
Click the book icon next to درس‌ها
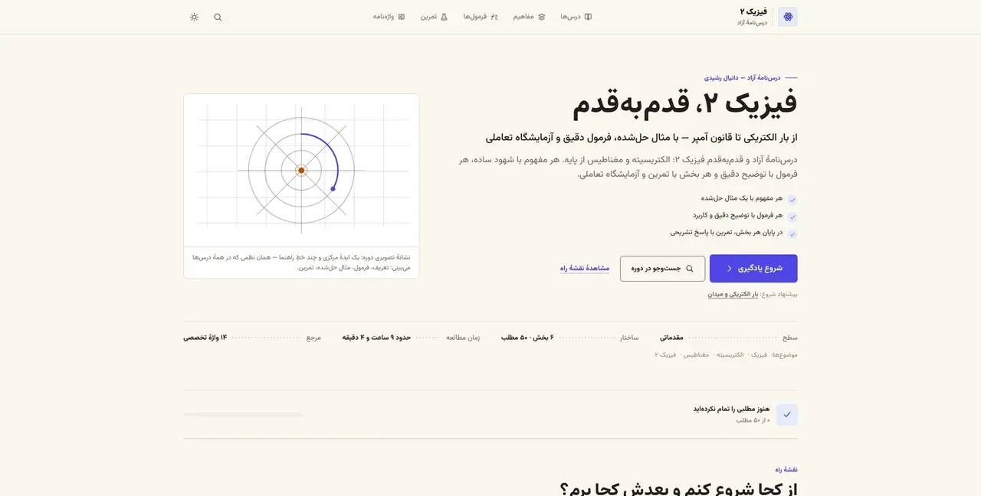588,17
